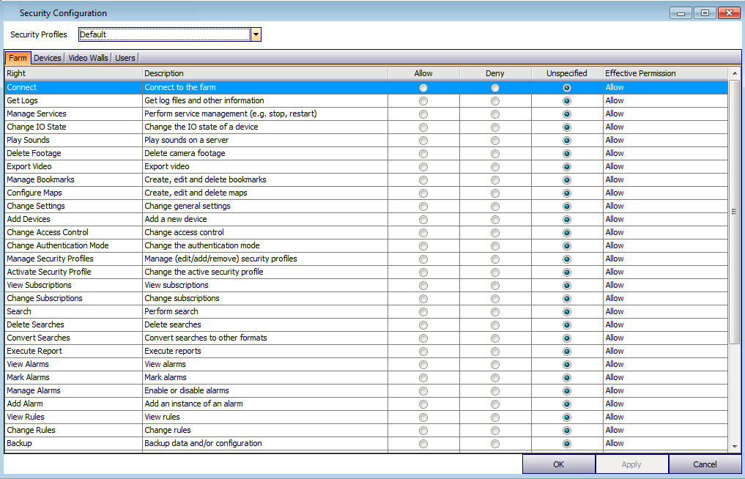
Task: Allow the Add Alarm right
Action: (423, 404)
